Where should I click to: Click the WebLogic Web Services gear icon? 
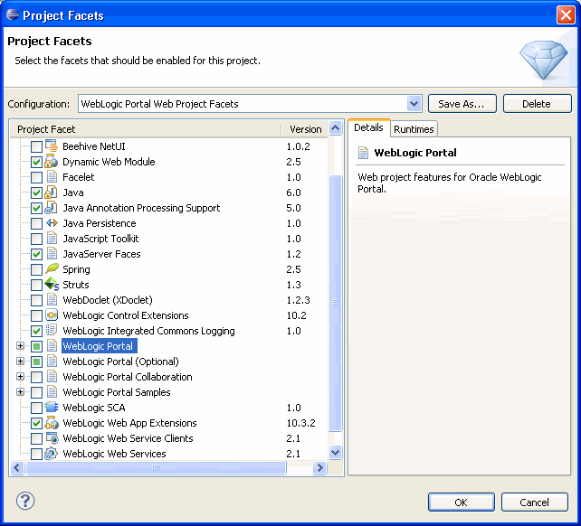[x=52, y=454]
